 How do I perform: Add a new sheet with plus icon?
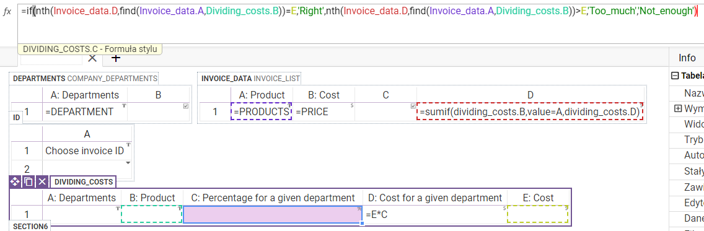116,58
